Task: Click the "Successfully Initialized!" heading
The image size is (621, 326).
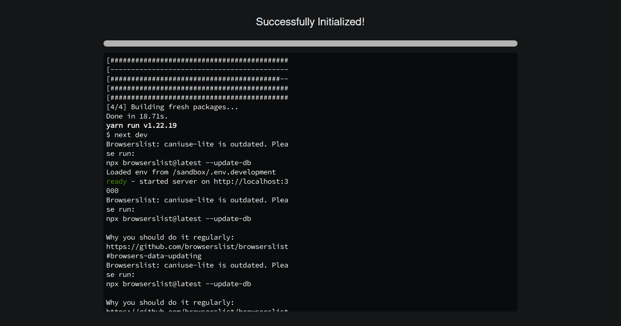Action: [x=310, y=22]
